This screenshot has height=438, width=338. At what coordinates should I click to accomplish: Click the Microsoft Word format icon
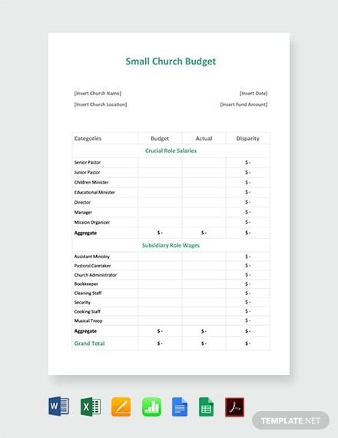coord(58,406)
